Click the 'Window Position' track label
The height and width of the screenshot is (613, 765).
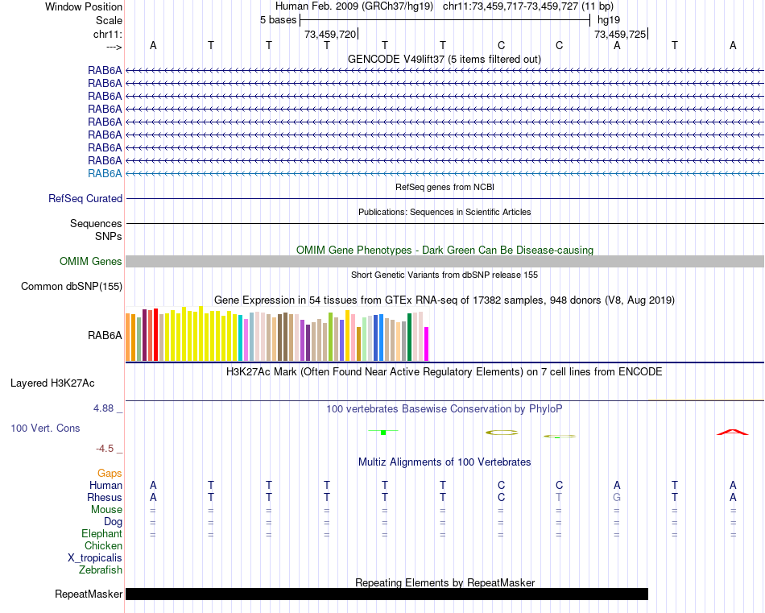point(84,6)
